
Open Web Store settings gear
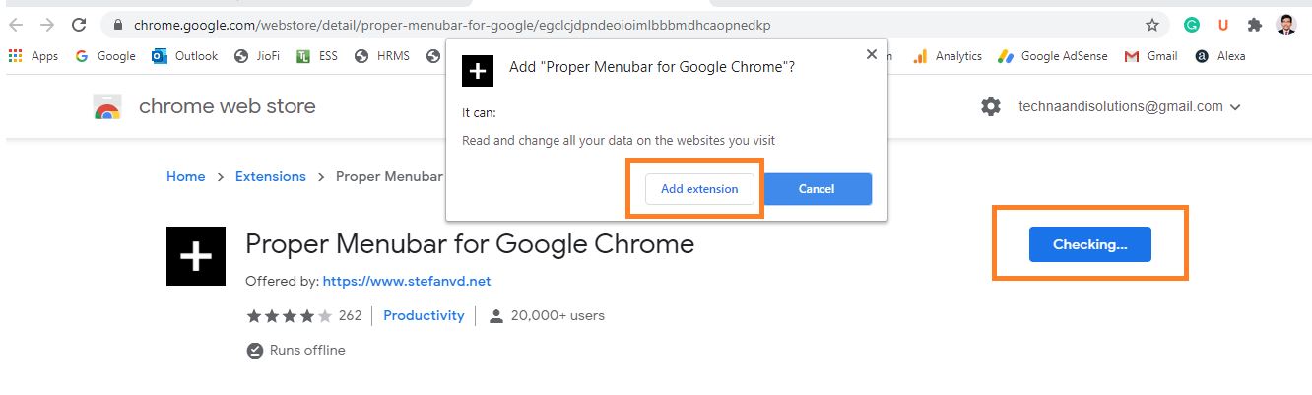991,106
